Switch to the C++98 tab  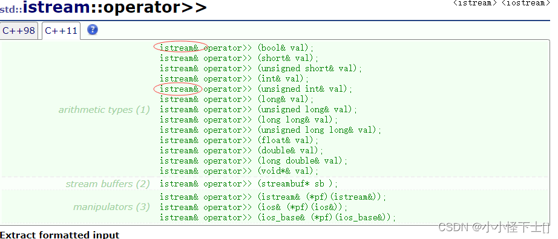[x=19, y=31]
